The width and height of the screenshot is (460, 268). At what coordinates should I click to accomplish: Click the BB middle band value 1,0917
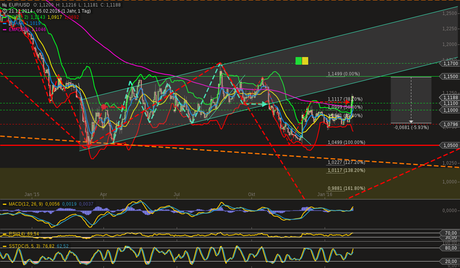pyautogui.click(x=55, y=17)
